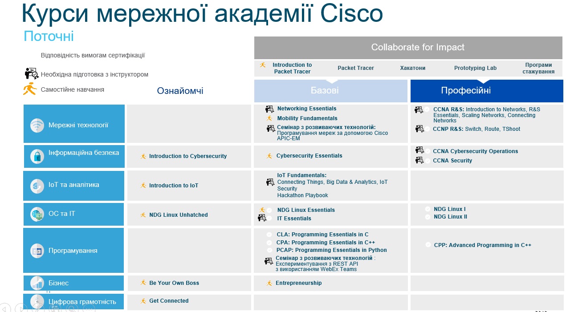Click the certification badge beside NDG Linux I
566x312 pixels.
click(428, 209)
